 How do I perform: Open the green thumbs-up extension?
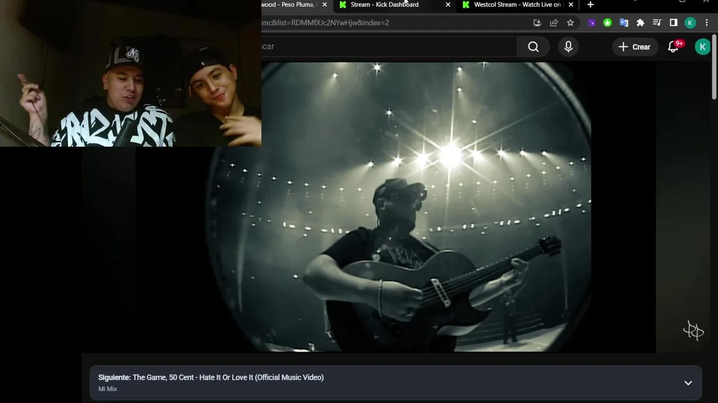607,22
